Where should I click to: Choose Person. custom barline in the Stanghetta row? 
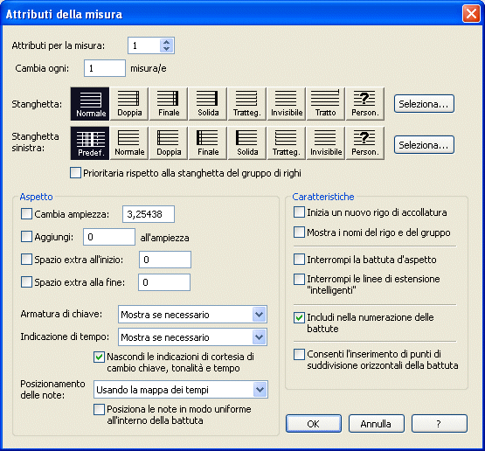365,104
